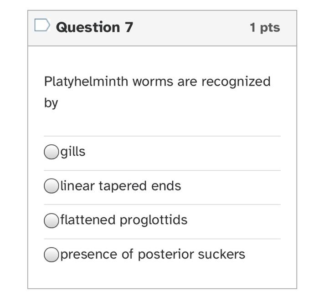Image resolution: width=319 pixels, height=301 pixels.
Task: Click the word 'suckers' in last answer
Action: point(221,254)
